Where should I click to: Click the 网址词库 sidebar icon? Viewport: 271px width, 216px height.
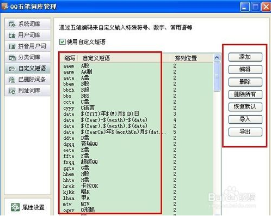[x=12, y=91]
